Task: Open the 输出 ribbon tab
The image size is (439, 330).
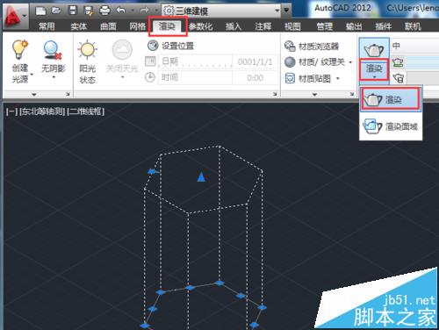Action: point(354,26)
